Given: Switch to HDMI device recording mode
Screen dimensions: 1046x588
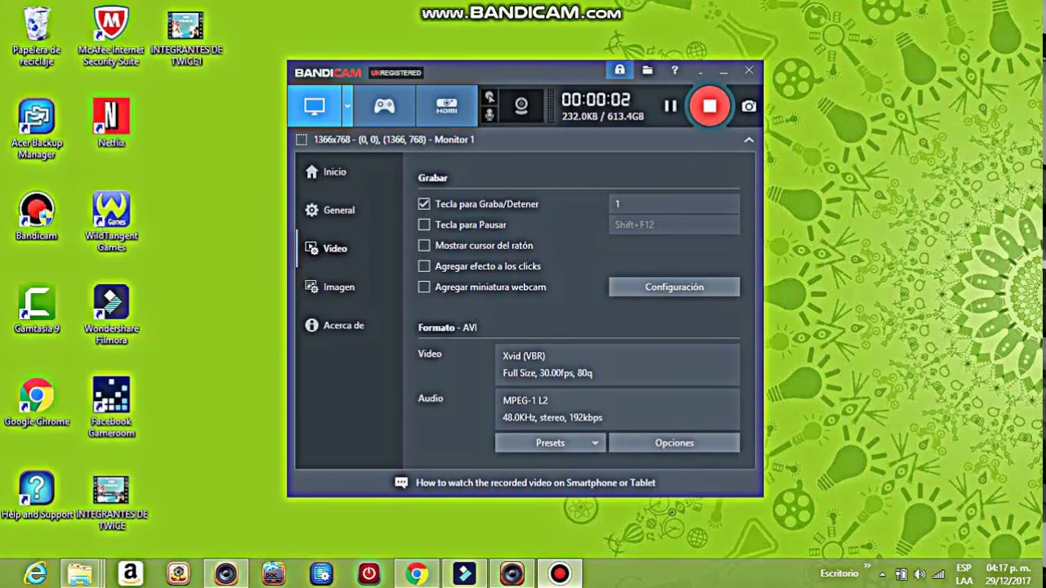Looking at the screenshot, I should (446, 106).
